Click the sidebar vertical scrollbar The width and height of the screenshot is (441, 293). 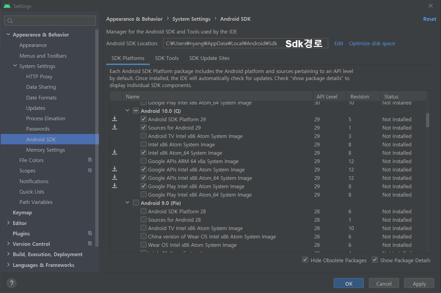pyautogui.click(x=97, y=138)
